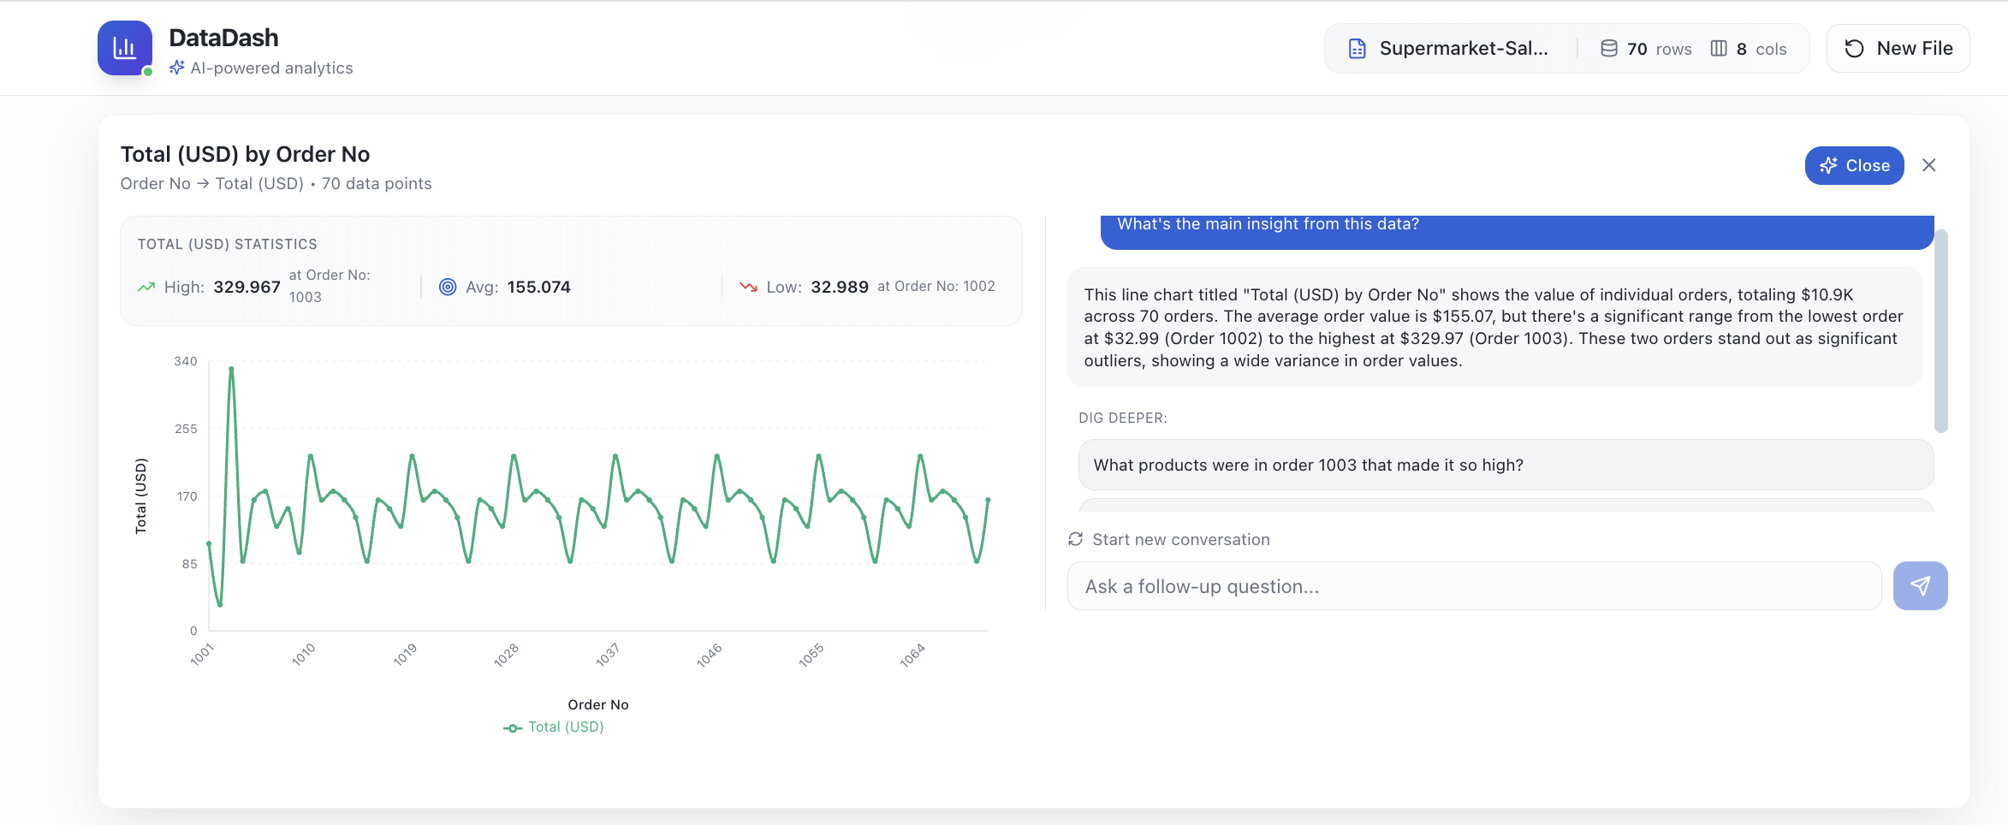The width and height of the screenshot is (2008, 825).
Task: Click the green status dot on DataDash logo
Action: [149, 73]
